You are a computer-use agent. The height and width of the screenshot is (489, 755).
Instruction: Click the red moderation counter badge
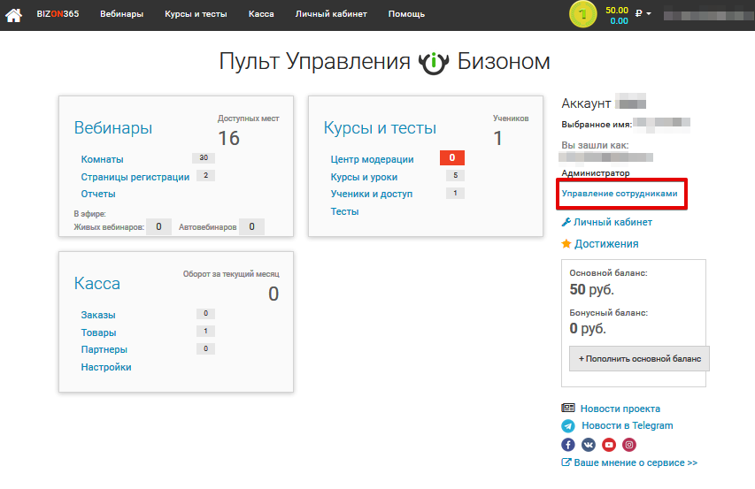pos(451,158)
